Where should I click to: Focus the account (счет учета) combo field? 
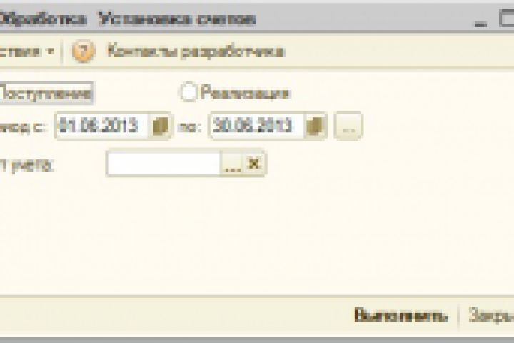pos(163,164)
